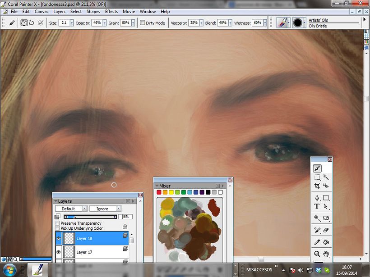This screenshot has height=277, width=370.
Task: Select the Crop tool
Action: click(317, 186)
